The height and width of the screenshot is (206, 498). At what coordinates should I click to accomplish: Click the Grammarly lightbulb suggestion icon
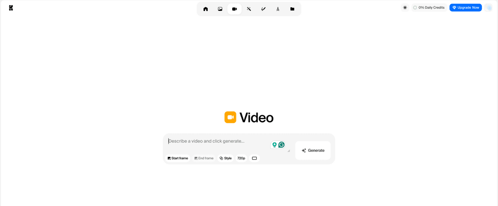tap(274, 145)
